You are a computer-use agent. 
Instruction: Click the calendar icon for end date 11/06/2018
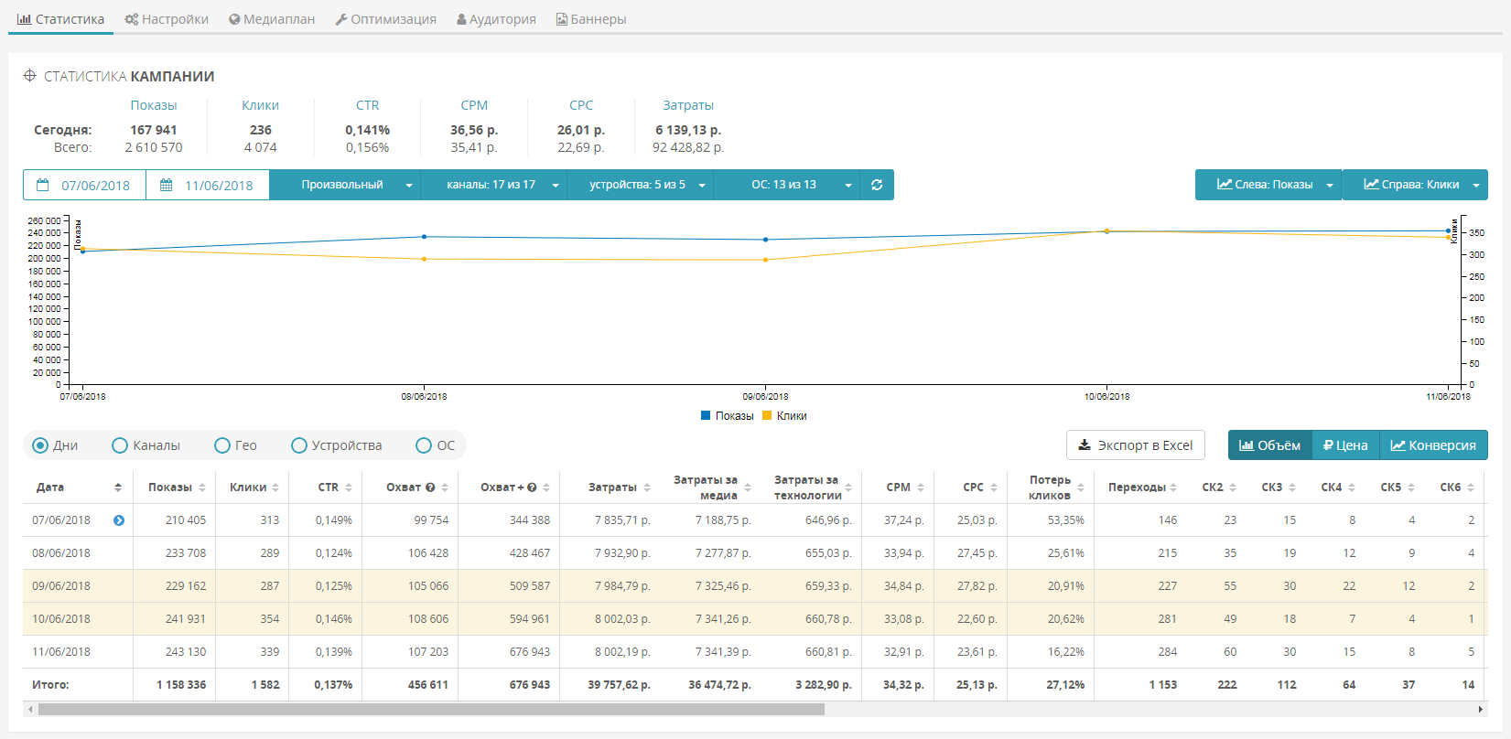(167, 185)
